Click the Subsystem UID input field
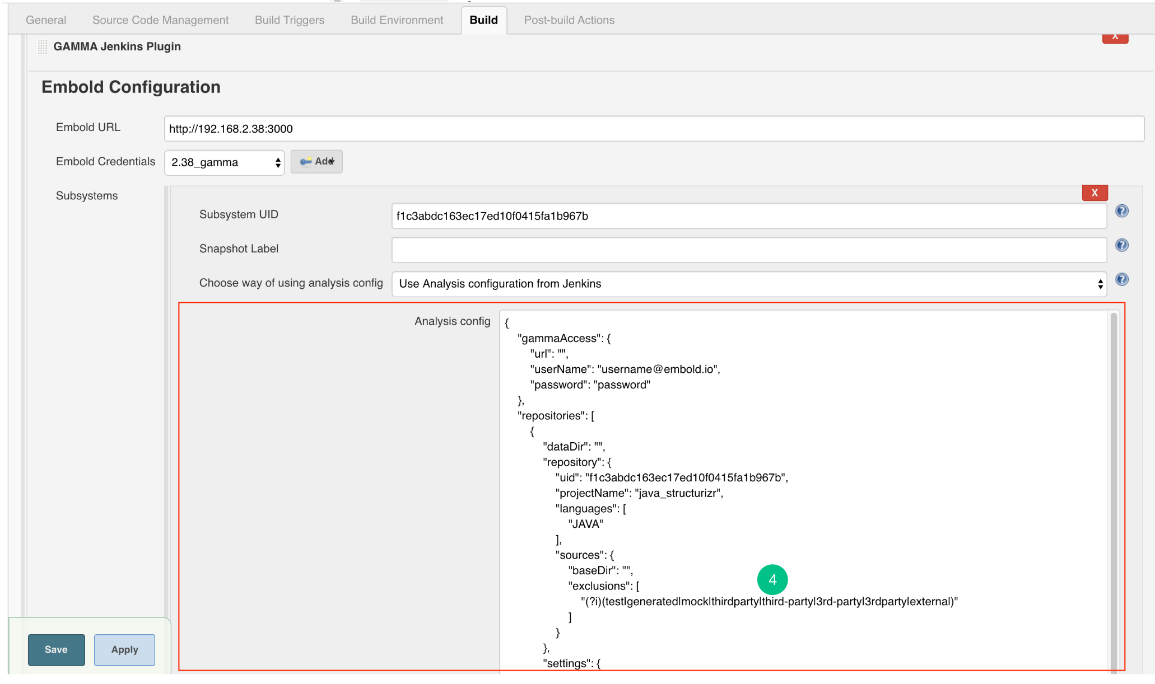Screen dimensions: 1155x684 (749, 216)
